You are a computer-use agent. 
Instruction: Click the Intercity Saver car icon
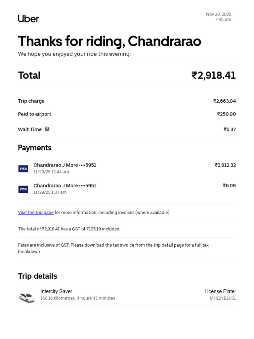[x=27, y=297]
